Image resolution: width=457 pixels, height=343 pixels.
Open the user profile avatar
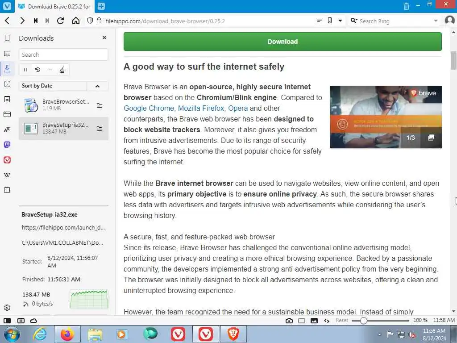click(x=450, y=21)
